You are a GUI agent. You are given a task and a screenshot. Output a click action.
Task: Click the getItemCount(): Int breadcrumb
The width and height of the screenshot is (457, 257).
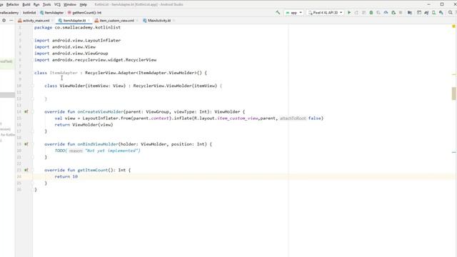84,13
